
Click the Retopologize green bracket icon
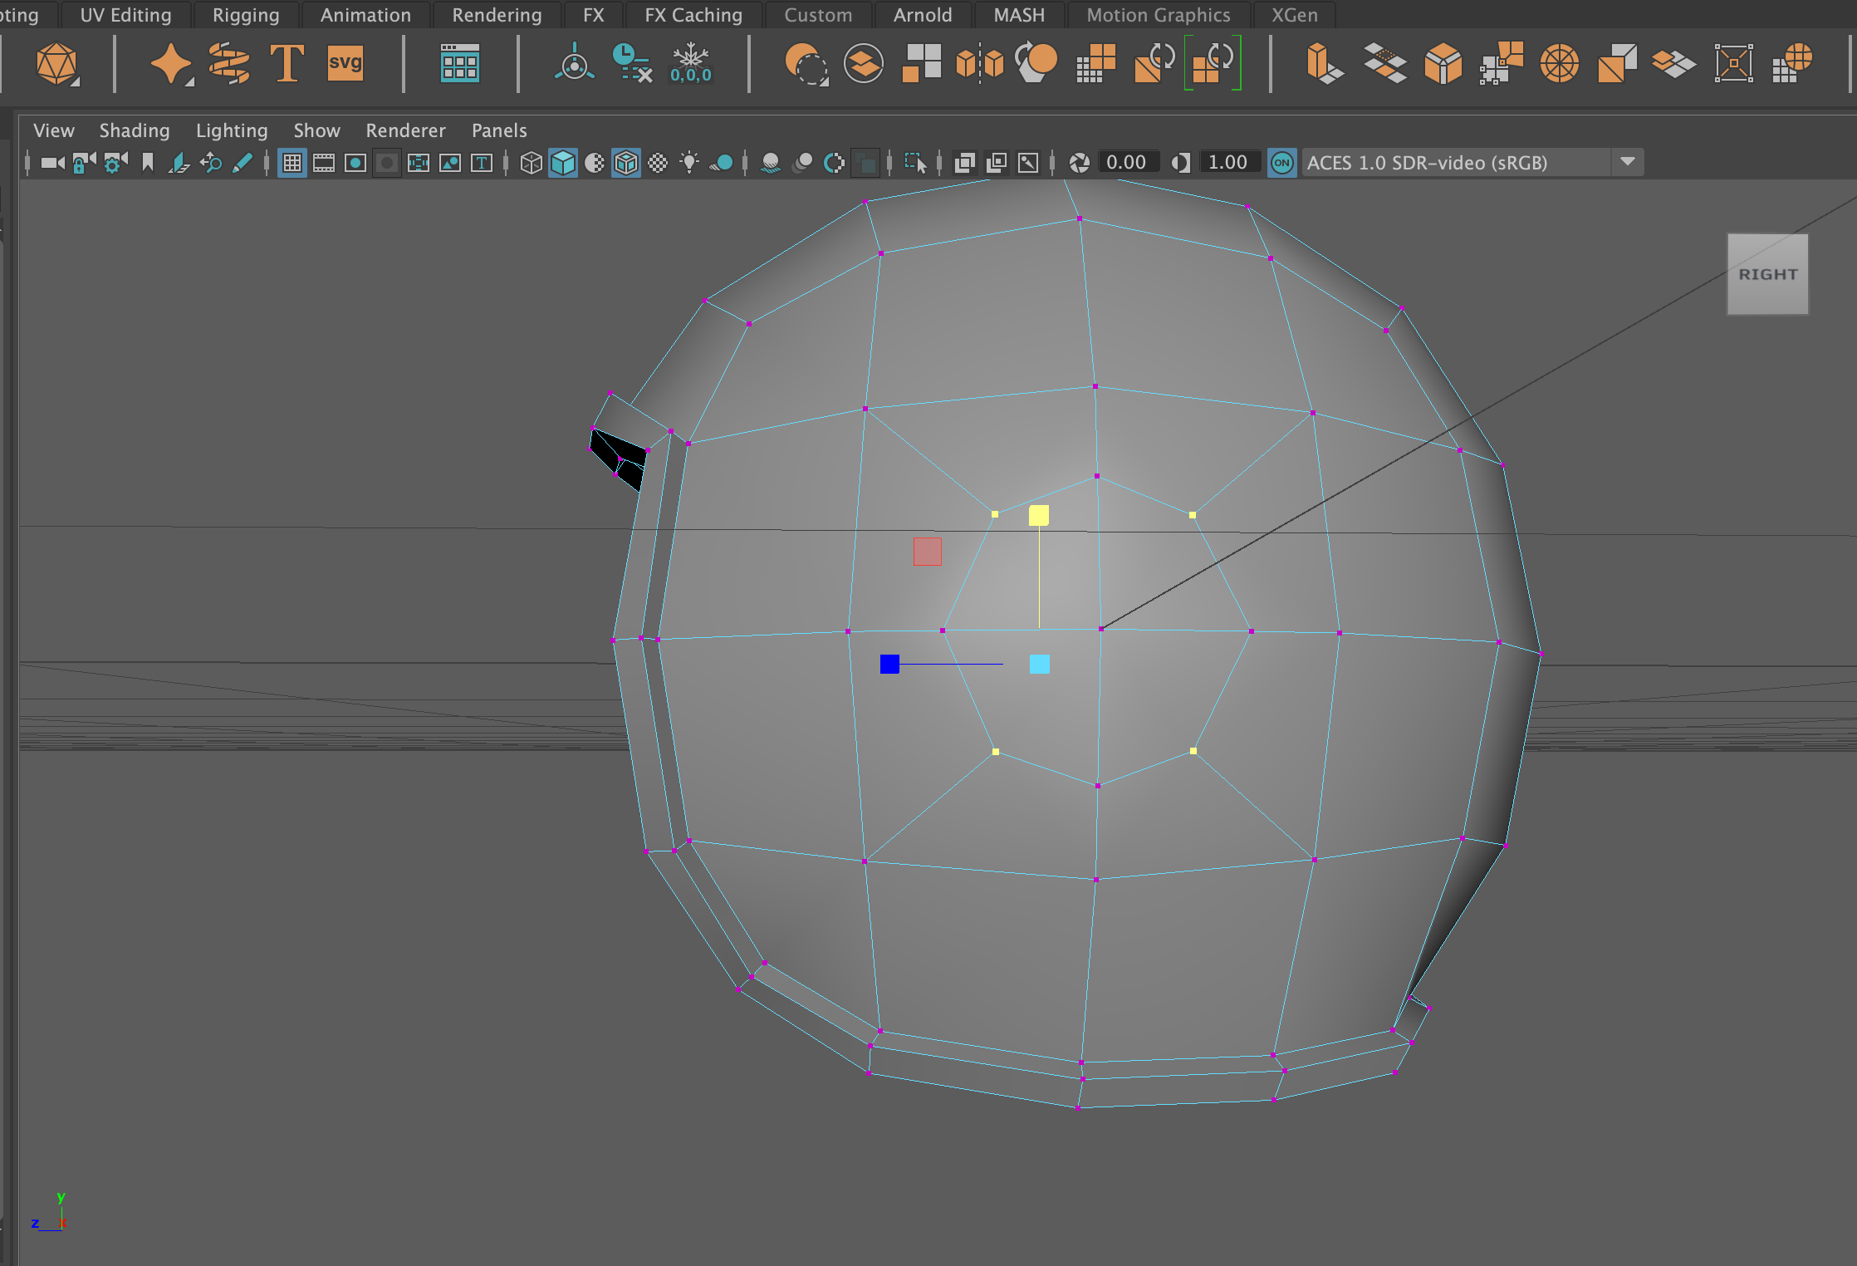click(x=1213, y=64)
